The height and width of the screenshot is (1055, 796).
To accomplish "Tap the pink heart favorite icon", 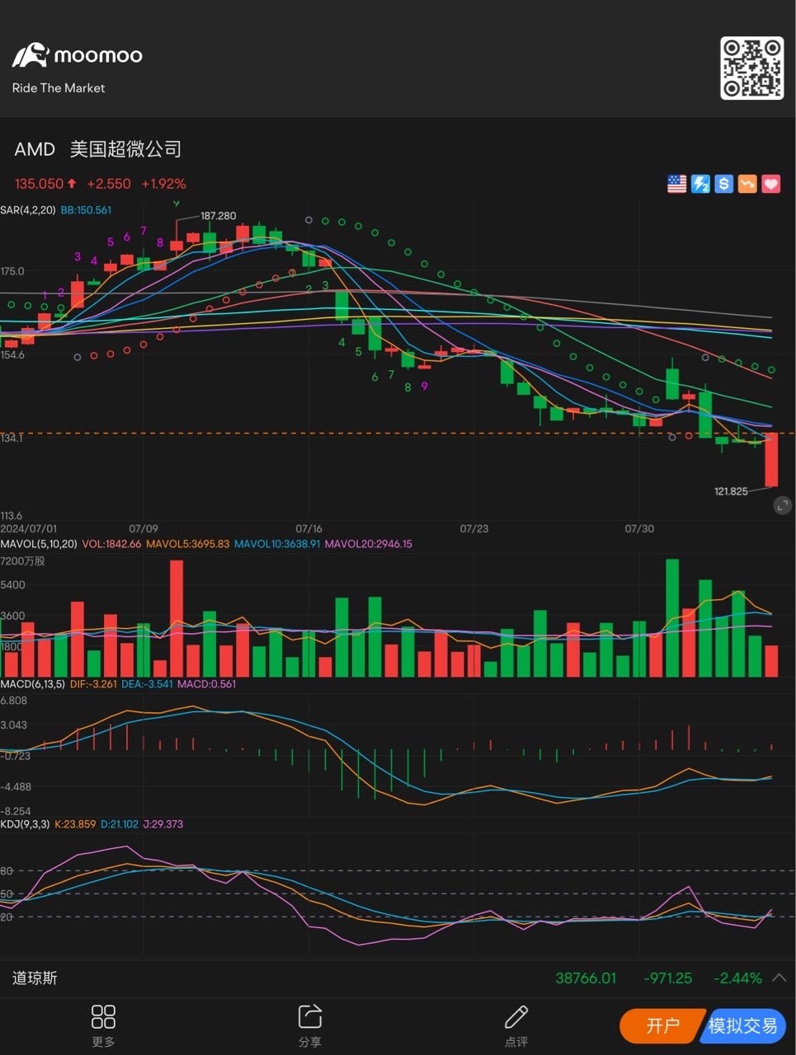I will pyautogui.click(x=770, y=184).
